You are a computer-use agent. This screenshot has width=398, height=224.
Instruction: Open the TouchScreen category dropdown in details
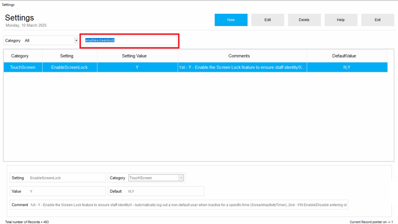[156, 178]
